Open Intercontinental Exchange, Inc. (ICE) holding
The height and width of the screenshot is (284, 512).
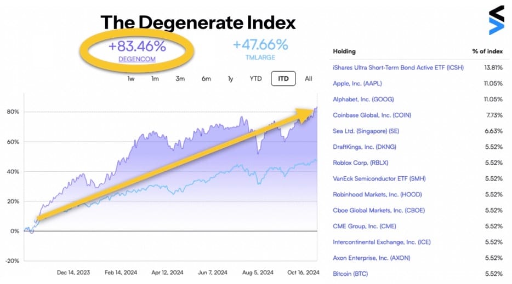pos(382,242)
